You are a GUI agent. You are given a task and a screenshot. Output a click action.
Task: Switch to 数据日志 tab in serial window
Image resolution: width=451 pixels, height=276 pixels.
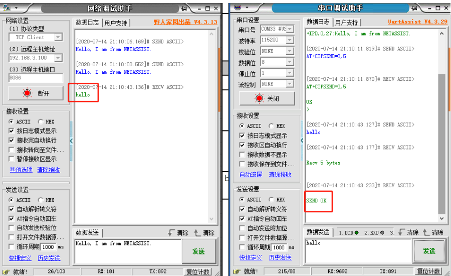(318, 22)
